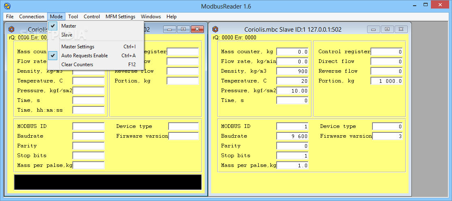Open the Control menu
This screenshot has height=201, width=452.
[x=92, y=16]
